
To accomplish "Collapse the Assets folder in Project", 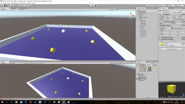I will 137,74.
